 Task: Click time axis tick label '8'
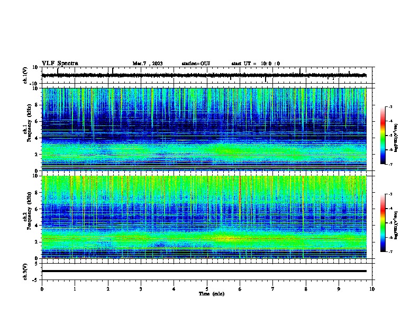(x=306, y=289)
